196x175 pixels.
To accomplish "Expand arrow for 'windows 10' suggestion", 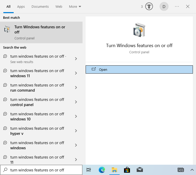I will pyautogui.click(x=76, y=116).
